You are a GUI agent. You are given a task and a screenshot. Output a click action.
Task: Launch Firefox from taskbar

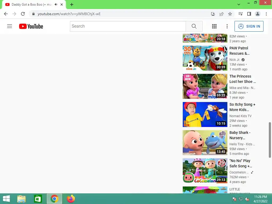[71, 199]
